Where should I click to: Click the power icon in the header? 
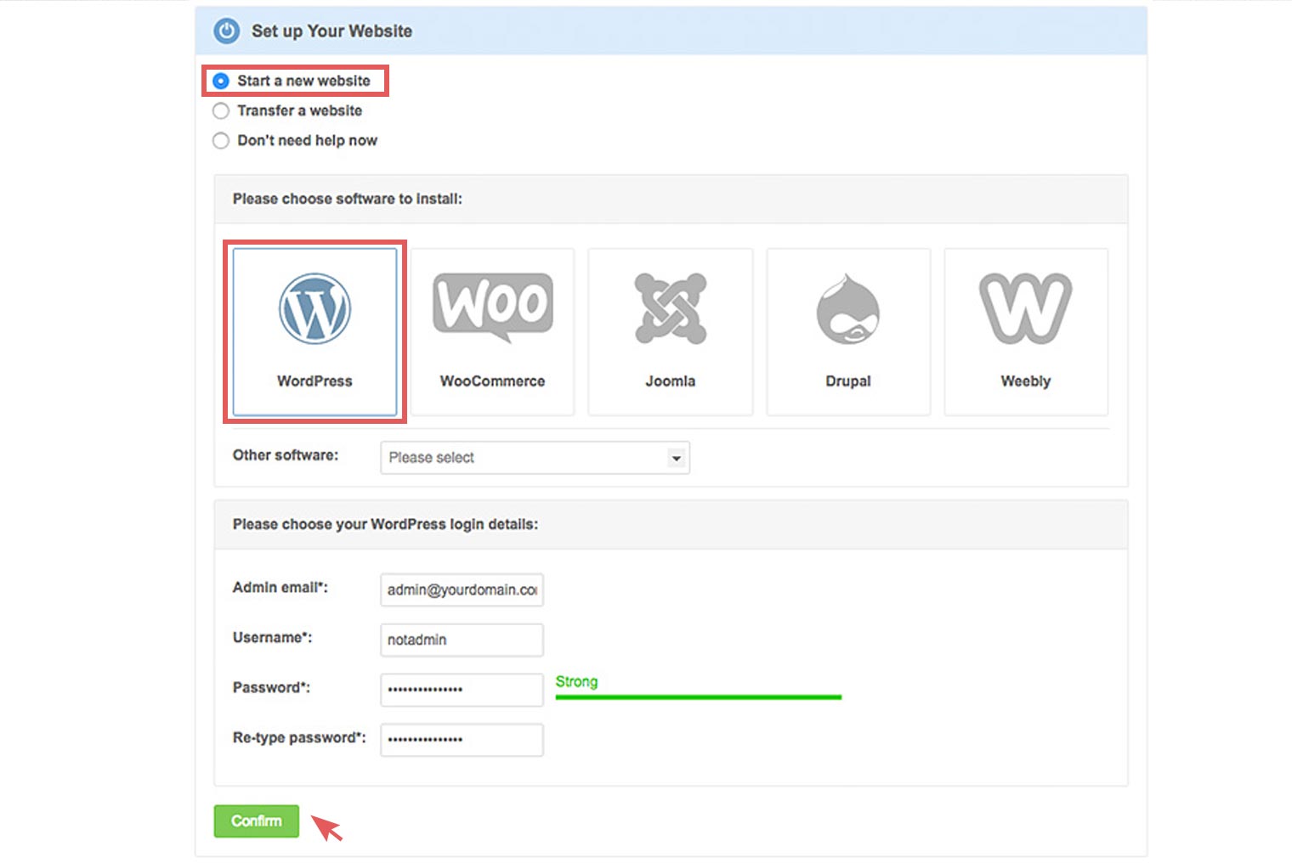pos(226,31)
